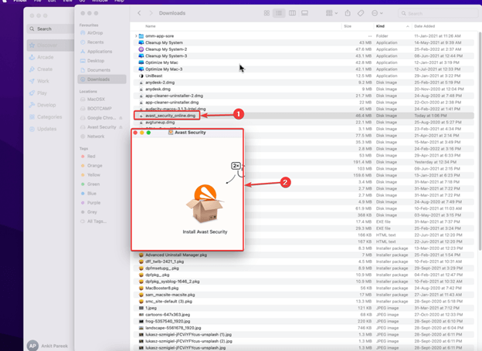Sort files by Size column
The image size is (482, 351).
point(348,26)
